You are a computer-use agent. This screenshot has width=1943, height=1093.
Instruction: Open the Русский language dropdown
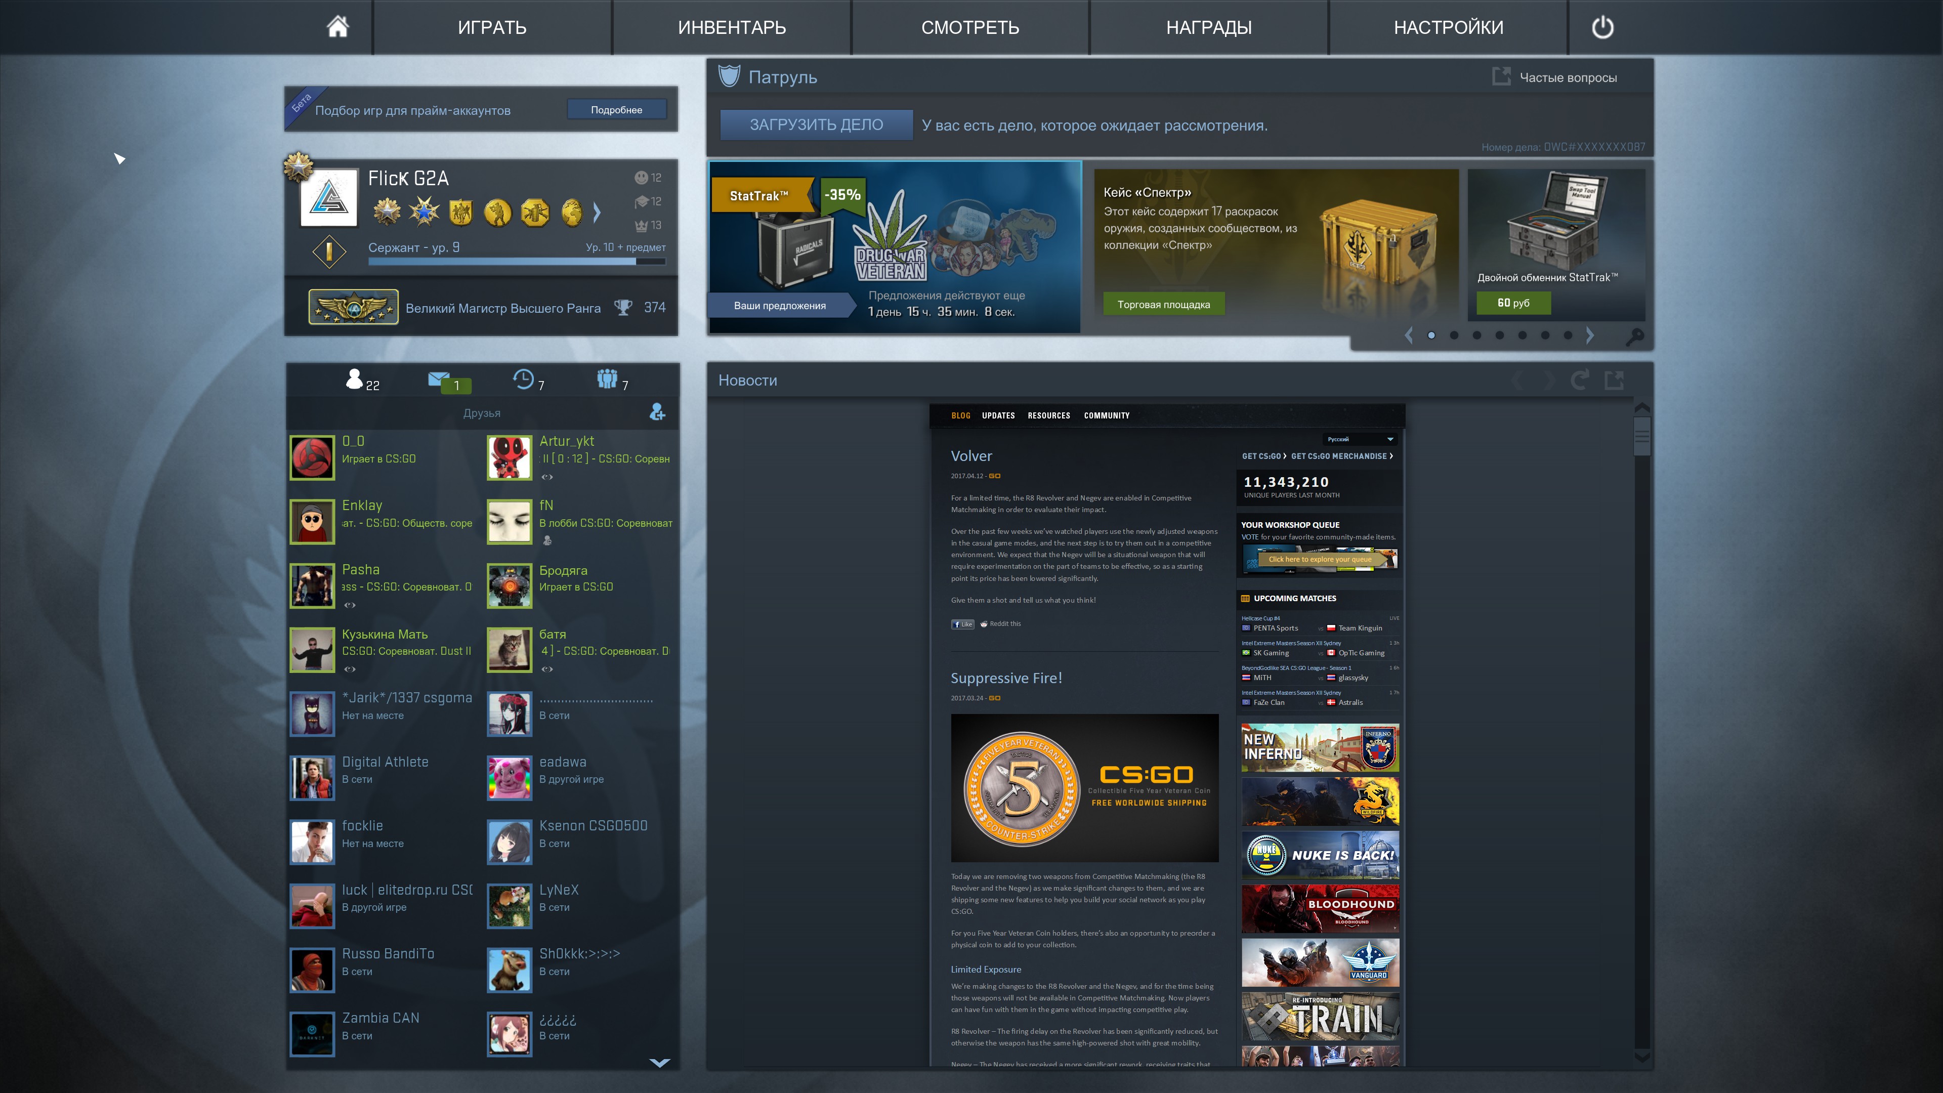pos(1360,439)
